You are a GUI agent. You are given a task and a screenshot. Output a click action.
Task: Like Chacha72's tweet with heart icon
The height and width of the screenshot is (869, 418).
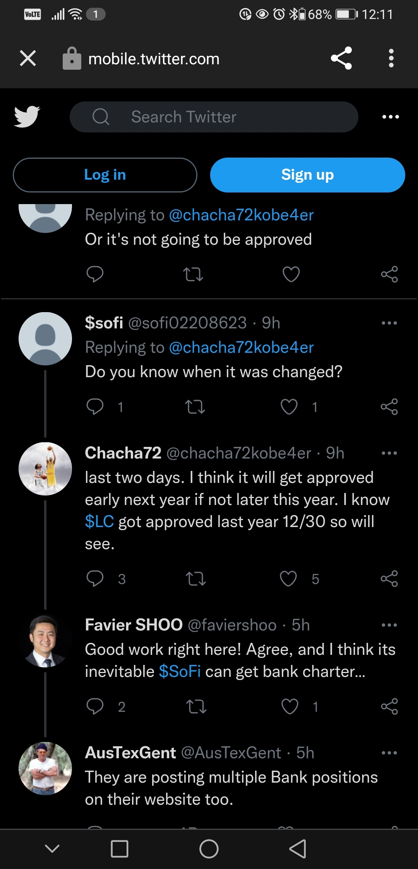(x=288, y=579)
